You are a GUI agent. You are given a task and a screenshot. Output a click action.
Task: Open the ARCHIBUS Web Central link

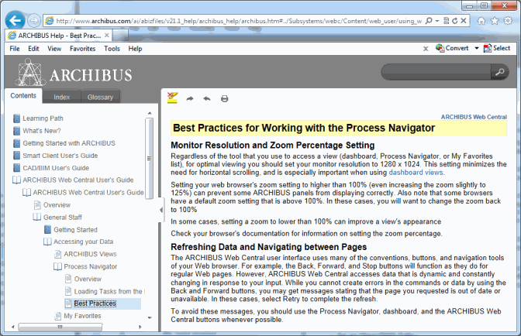point(474,117)
